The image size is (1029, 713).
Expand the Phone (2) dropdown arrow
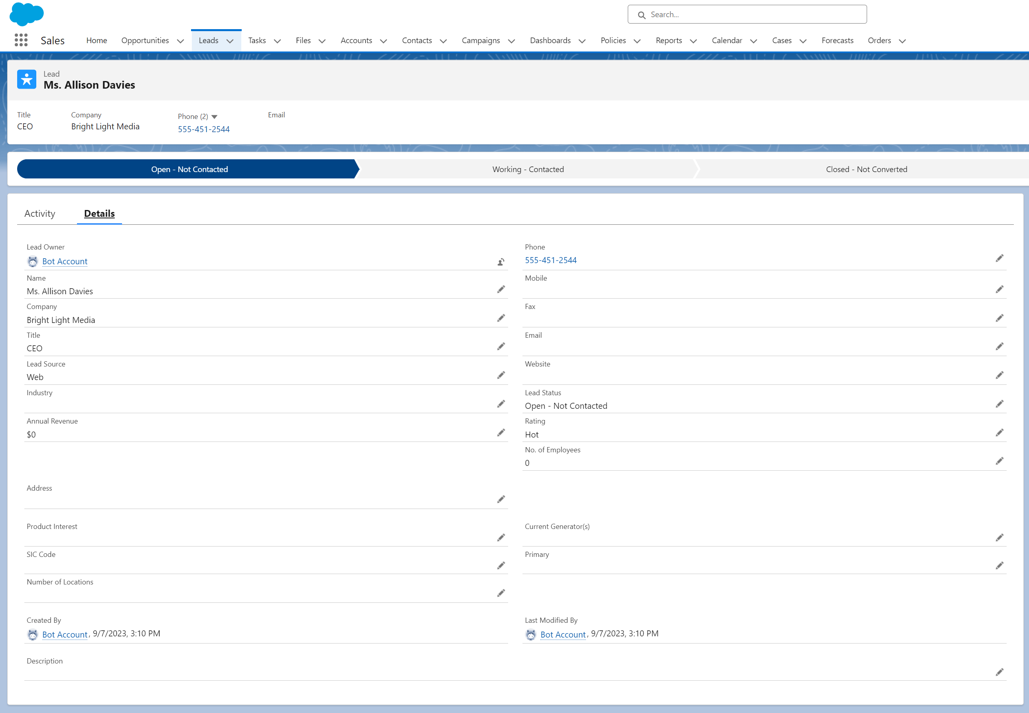[x=214, y=117]
